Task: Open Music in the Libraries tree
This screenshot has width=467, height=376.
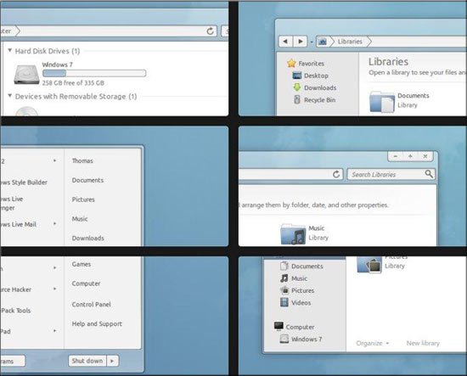Action: tap(299, 278)
